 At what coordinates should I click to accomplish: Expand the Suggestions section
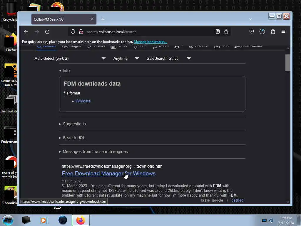pyautogui.click(x=73, y=124)
